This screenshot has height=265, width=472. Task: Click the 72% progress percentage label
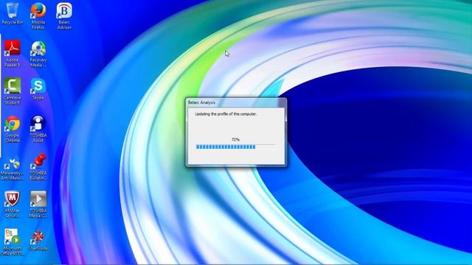[235, 140]
